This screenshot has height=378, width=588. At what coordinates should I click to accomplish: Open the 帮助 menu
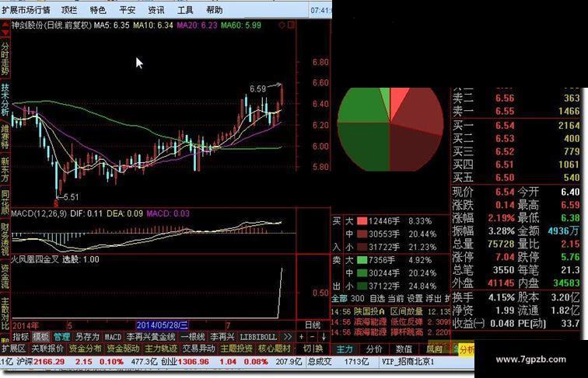214,10
